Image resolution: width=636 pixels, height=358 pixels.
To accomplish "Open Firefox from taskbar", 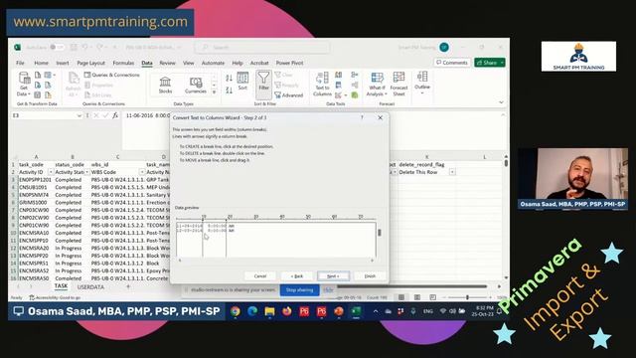I will tap(287, 311).
